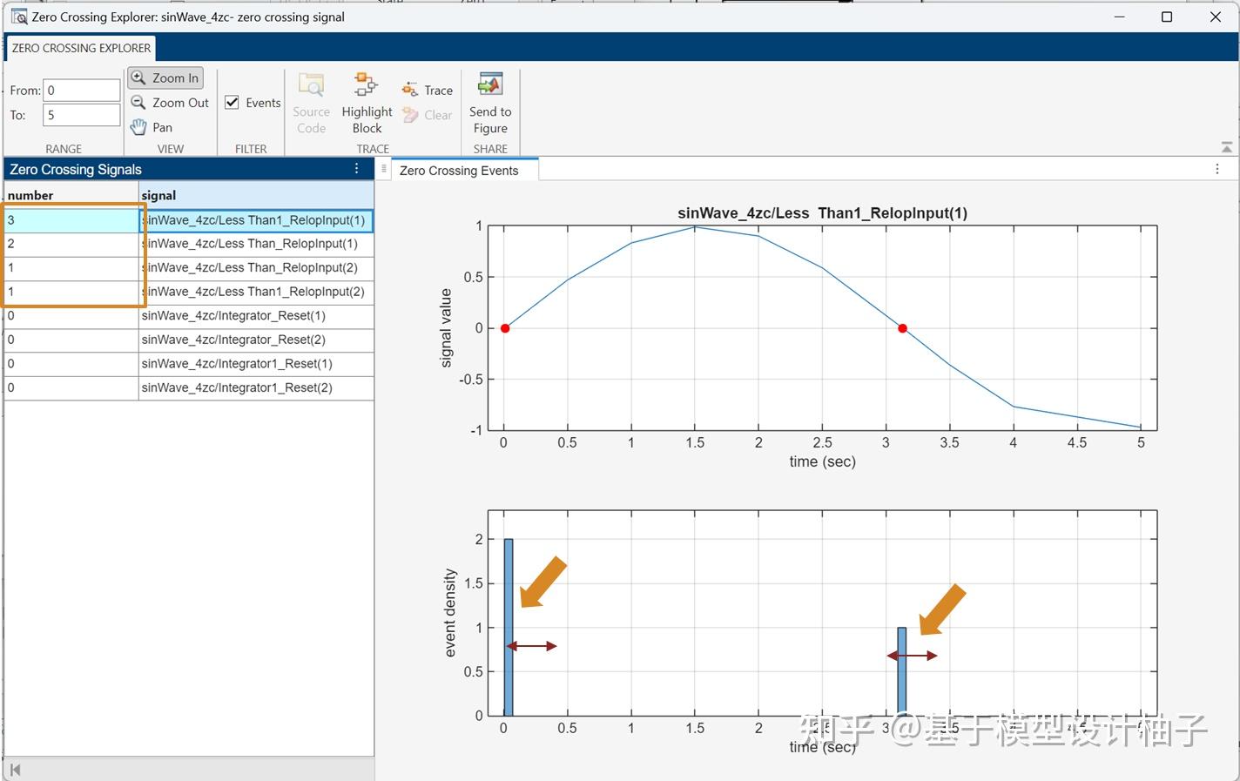This screenshot has height=781, width=1240.
Task: Click the event density bar at time 0
Action: [x=509, y=627]
